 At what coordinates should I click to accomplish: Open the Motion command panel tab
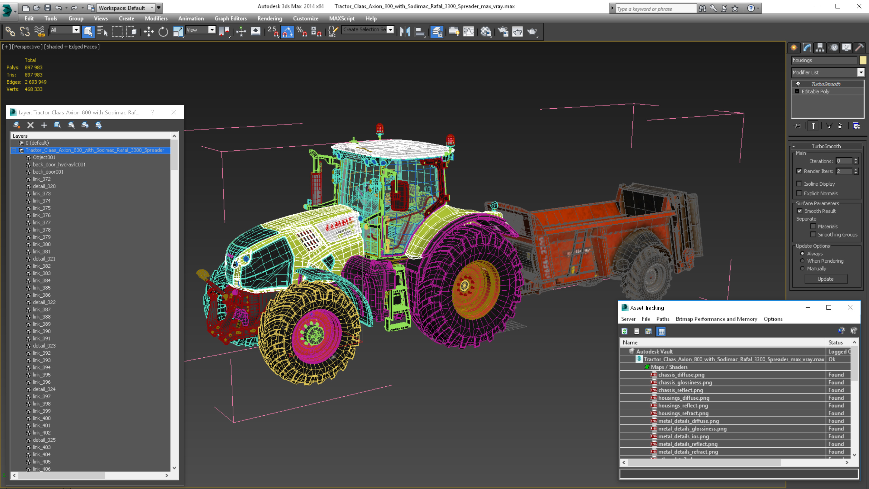(x=834, y=48)
